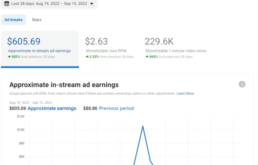Viewport: 258px width, 165px height.
Task: Click the $120 y-axis label
Action: 21,117
